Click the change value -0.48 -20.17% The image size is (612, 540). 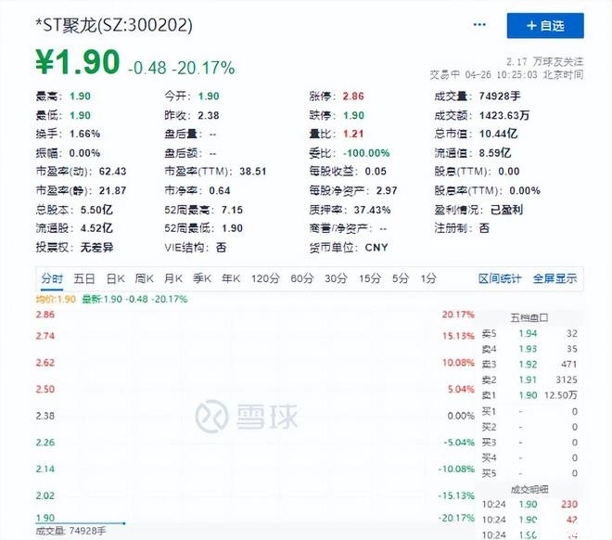coord(181,68)
